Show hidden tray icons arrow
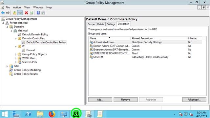Viewport: 210px width, 118px height. (175, 114)
